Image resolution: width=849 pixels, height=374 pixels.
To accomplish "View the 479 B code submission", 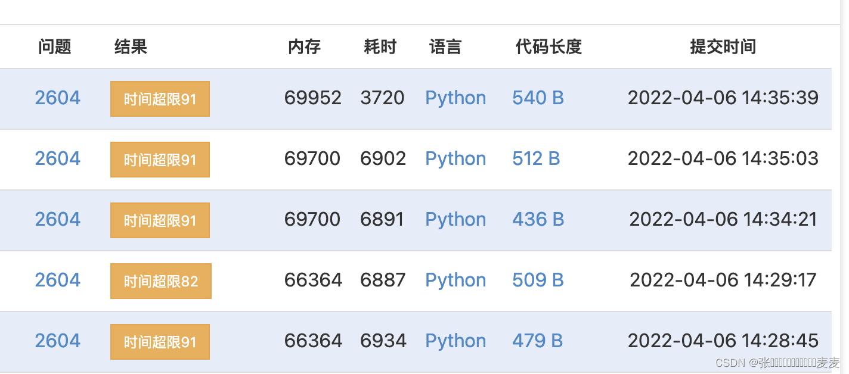I will pyautogui.click(x=537, y=341).
